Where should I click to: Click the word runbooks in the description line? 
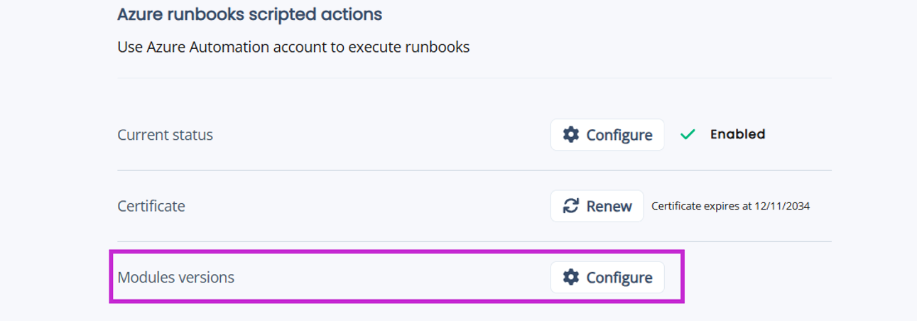(x=437, y=48)
